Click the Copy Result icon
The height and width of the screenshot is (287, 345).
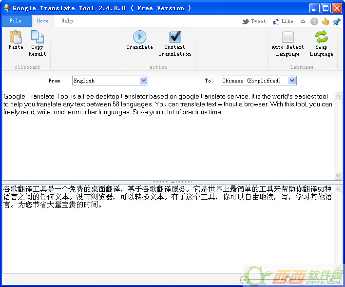(x=37, y=37)
